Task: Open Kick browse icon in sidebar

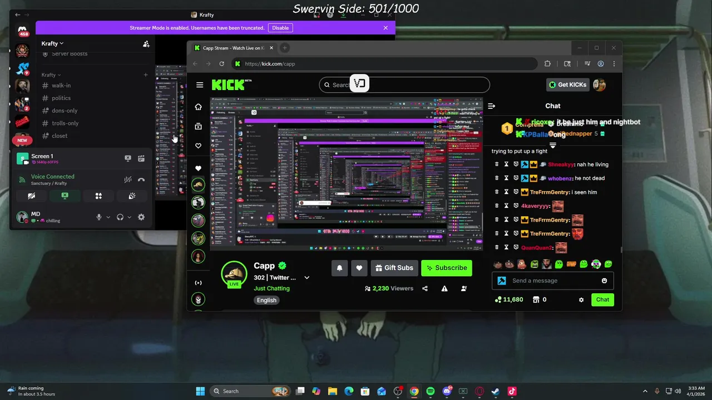Action: [x=198, y=126]
